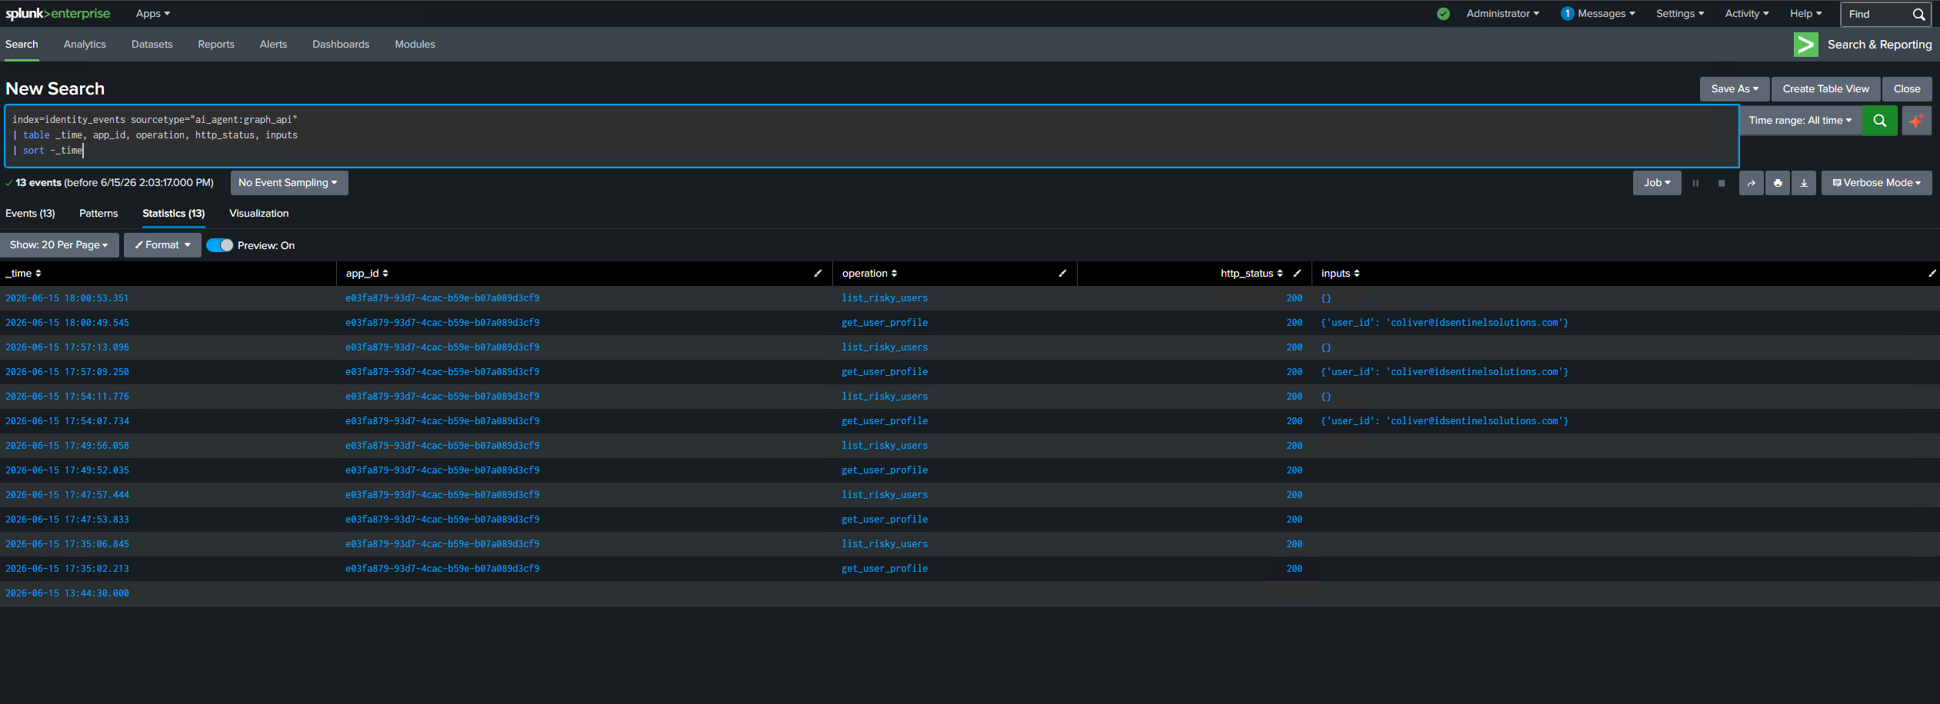Go to the Analytics nav item
This screenshot has width=1940, height=704.
coord(85,45)
